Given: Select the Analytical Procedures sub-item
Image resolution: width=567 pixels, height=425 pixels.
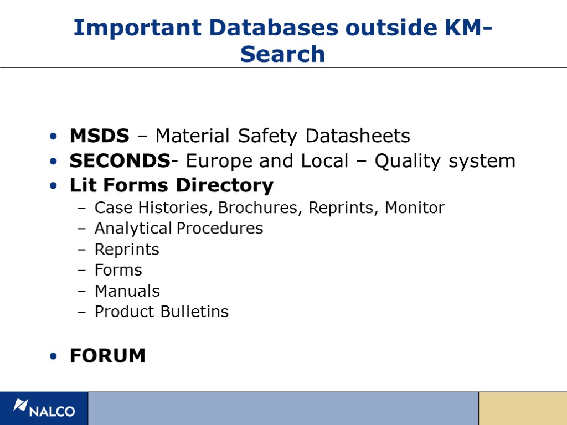Looking at the screenshot, I should tap(179, 228).
